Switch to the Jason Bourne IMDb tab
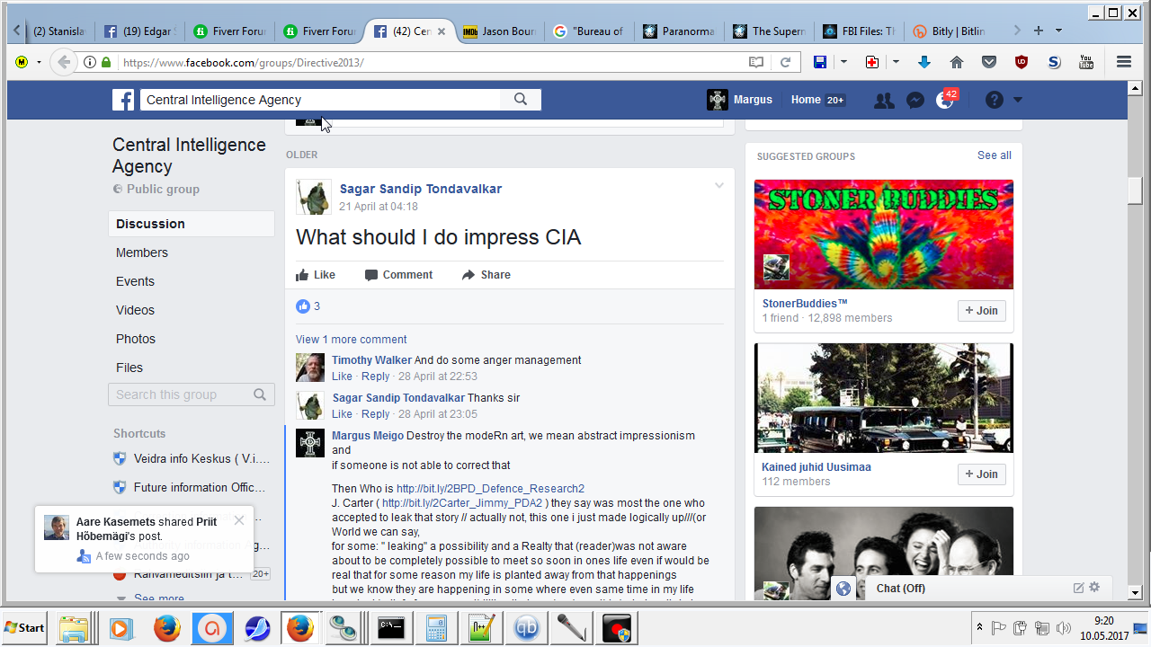 click(499, 31)
